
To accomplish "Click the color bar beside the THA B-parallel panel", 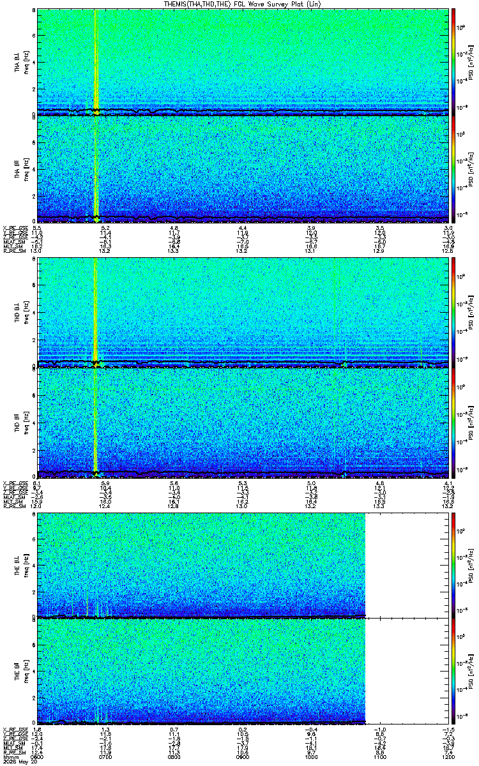I will (454, 169).
